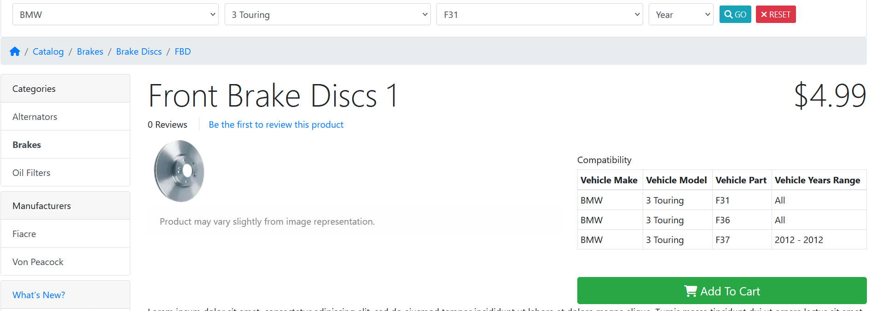Select Brakes category in sidebar
The image size is (871, 311).
pyautogui.click(x=65, y=145)
